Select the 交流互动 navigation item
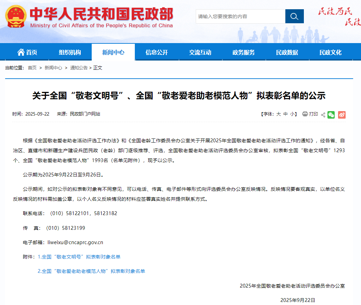Viewport: 361px width, 305px height. tap(200, 52)
